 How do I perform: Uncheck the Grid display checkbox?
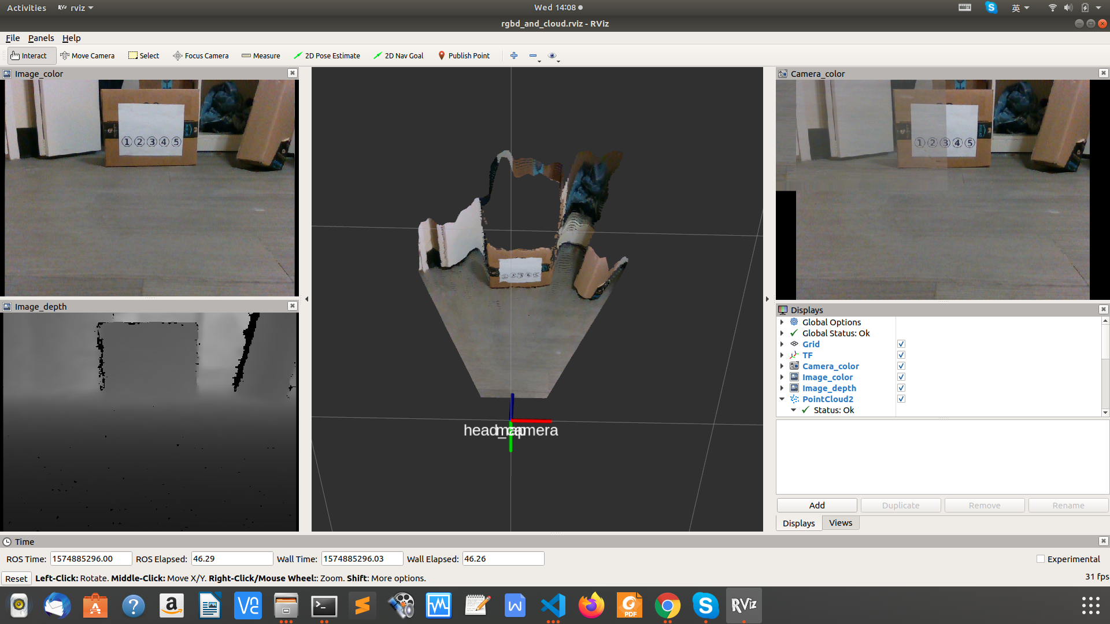(x=901, y=344)
